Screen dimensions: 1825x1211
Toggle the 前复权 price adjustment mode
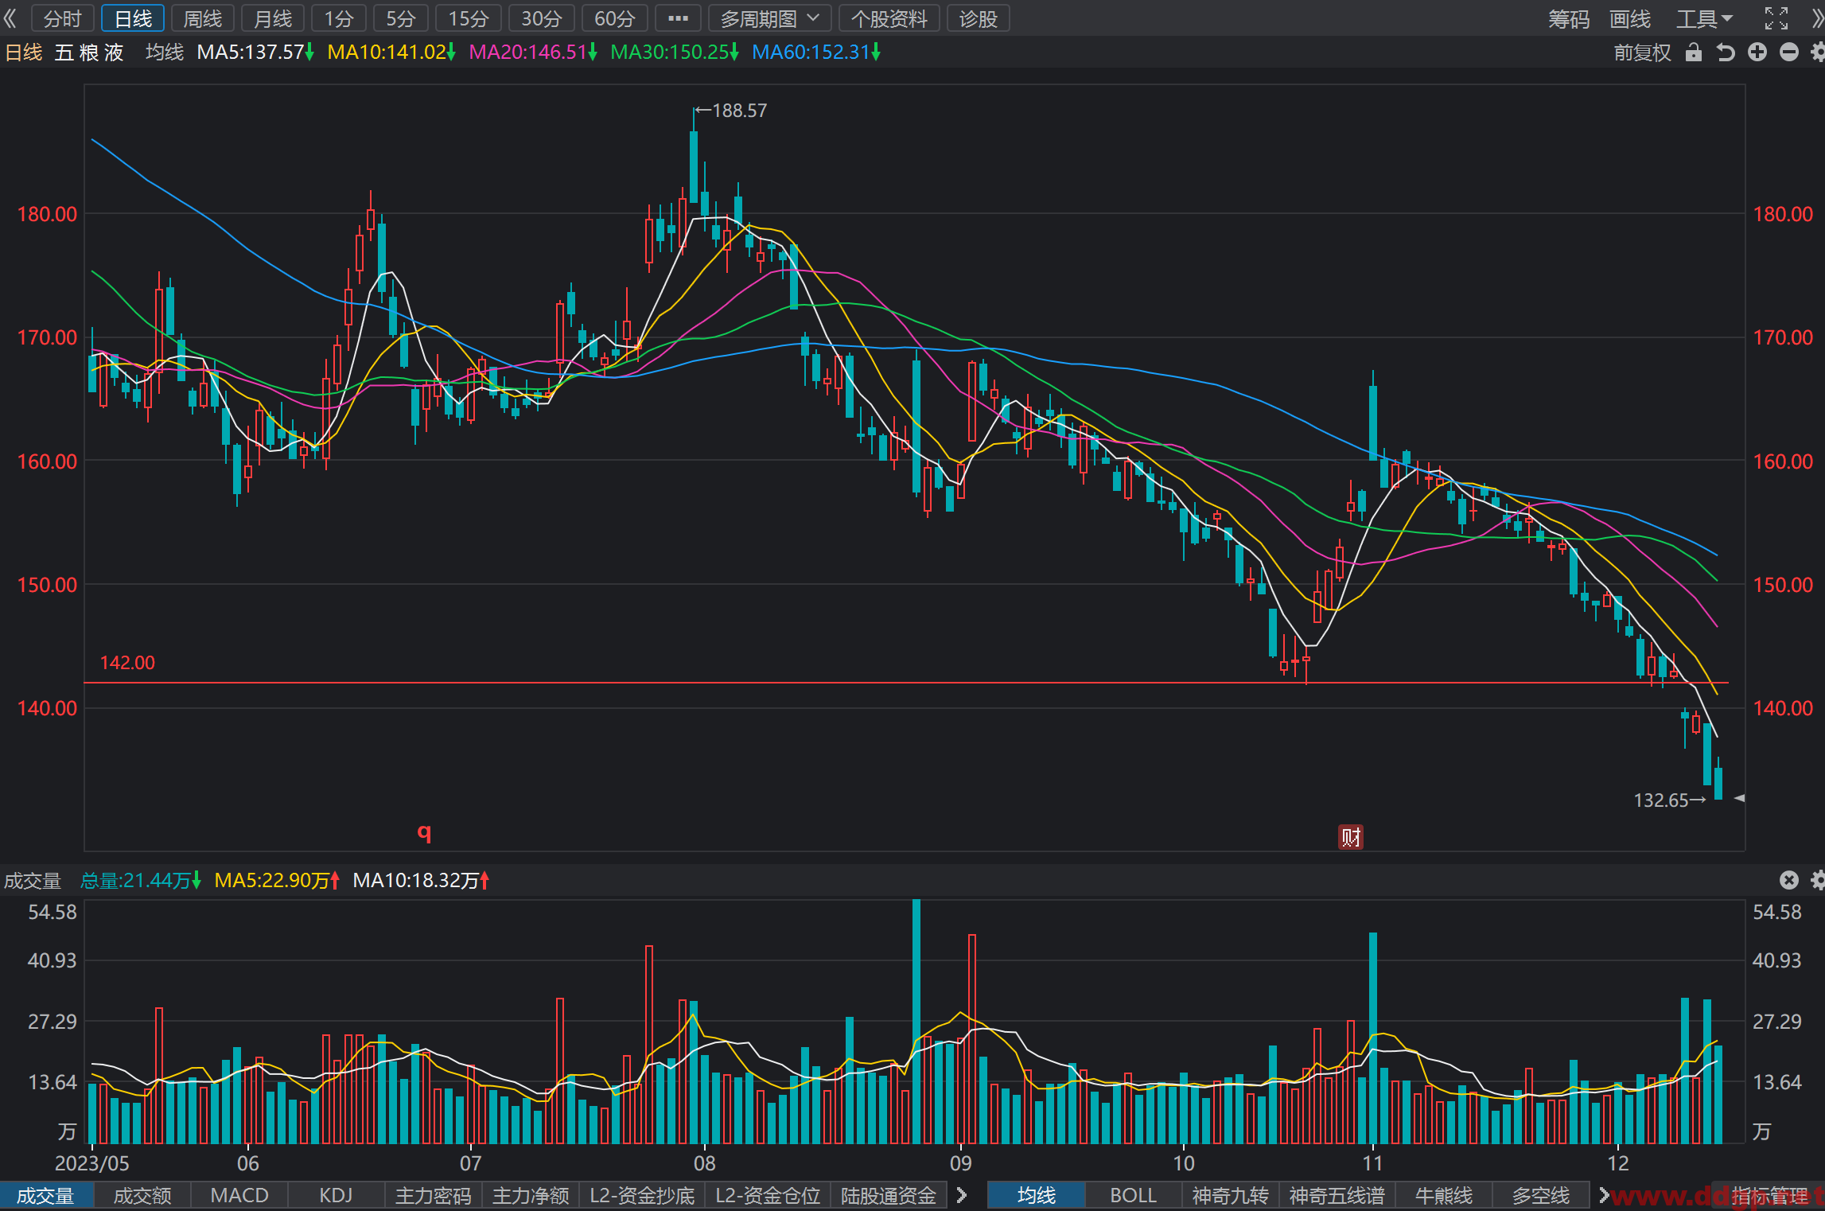[1642, 53]
